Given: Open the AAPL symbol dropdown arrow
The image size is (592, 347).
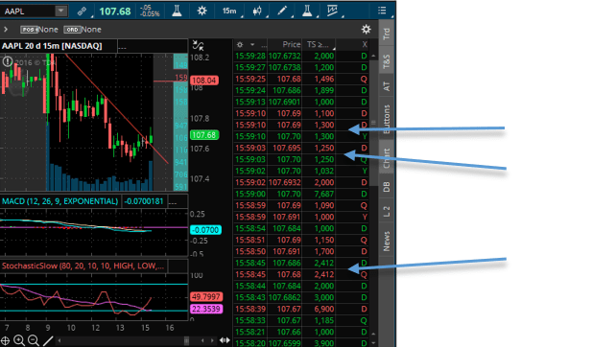Looking at the screenshot, I should (60, 11).
